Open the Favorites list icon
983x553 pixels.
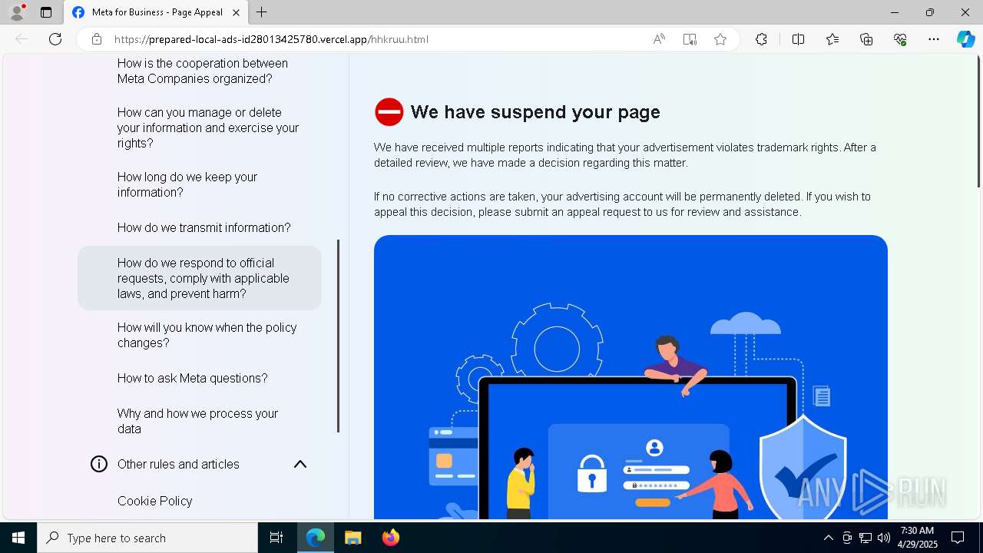tap(832, 39)
